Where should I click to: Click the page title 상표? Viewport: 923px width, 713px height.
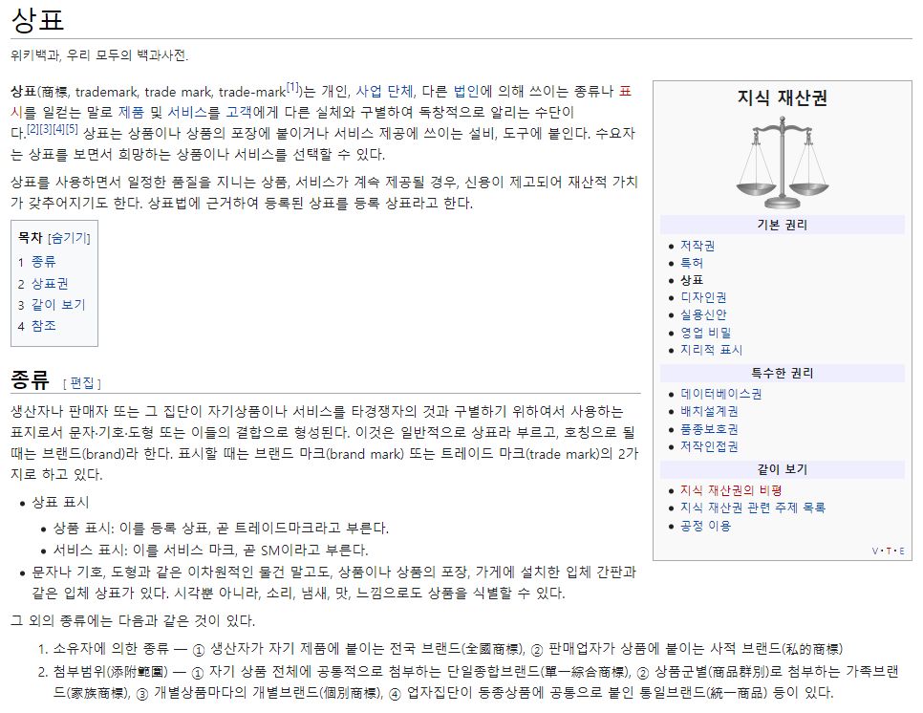pyautogui.click(x=37, y=19)
